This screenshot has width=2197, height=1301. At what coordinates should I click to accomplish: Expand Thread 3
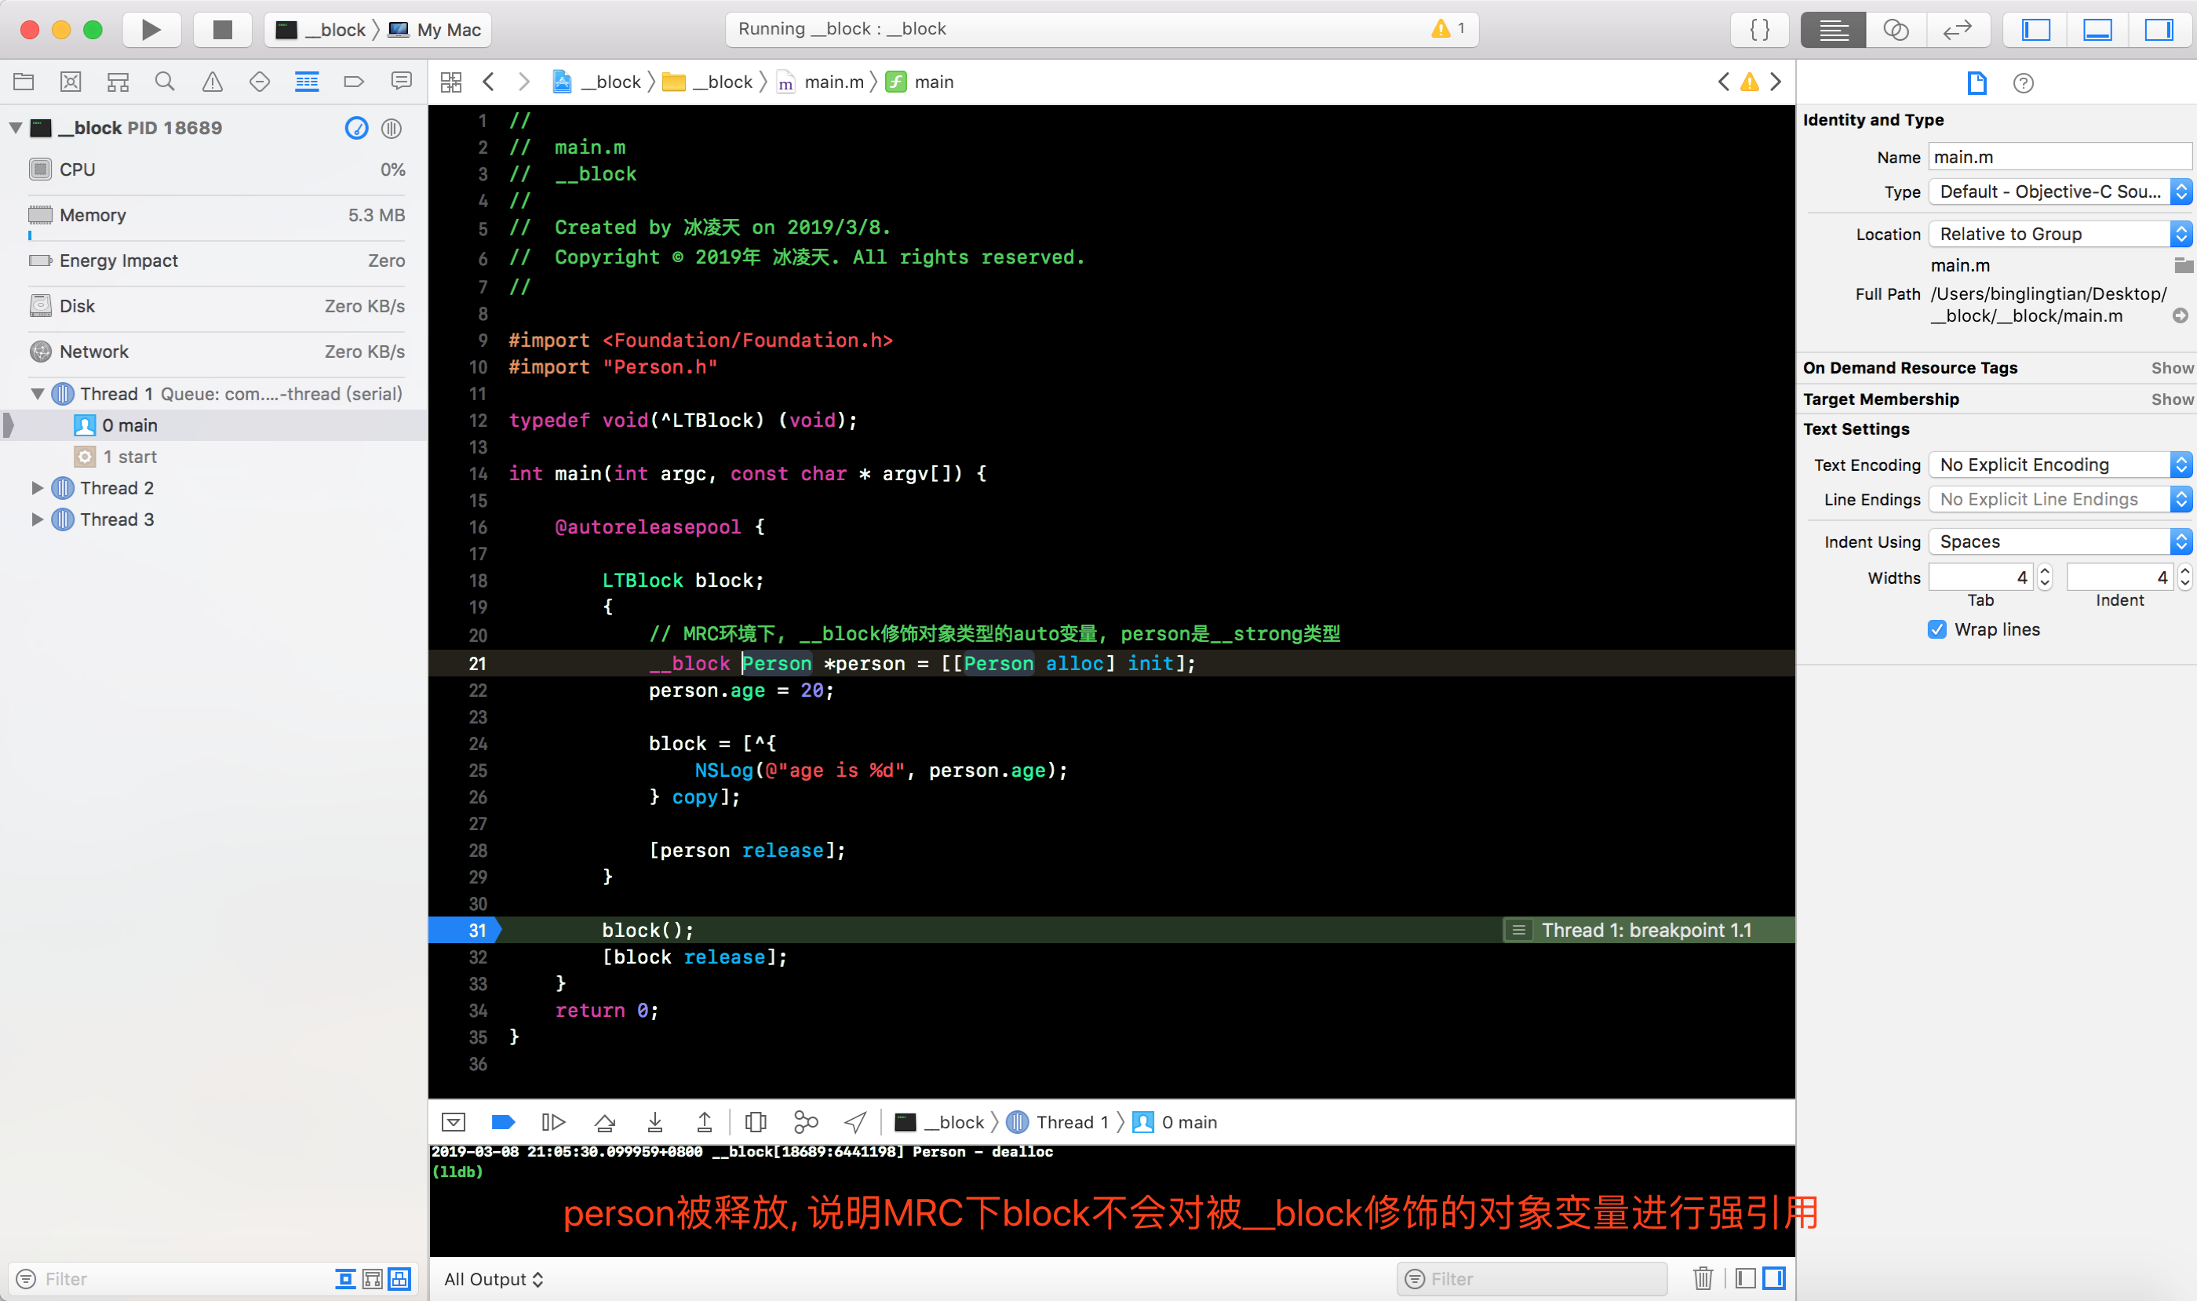38,520
